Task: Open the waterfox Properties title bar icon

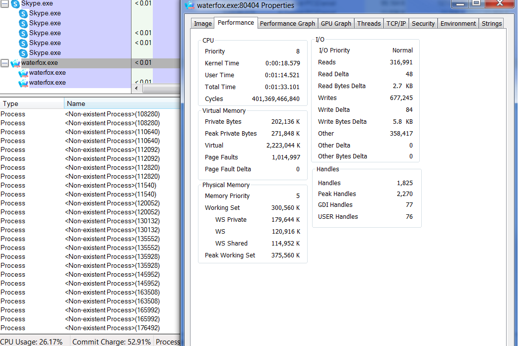Action: click(x=190, y=5)
